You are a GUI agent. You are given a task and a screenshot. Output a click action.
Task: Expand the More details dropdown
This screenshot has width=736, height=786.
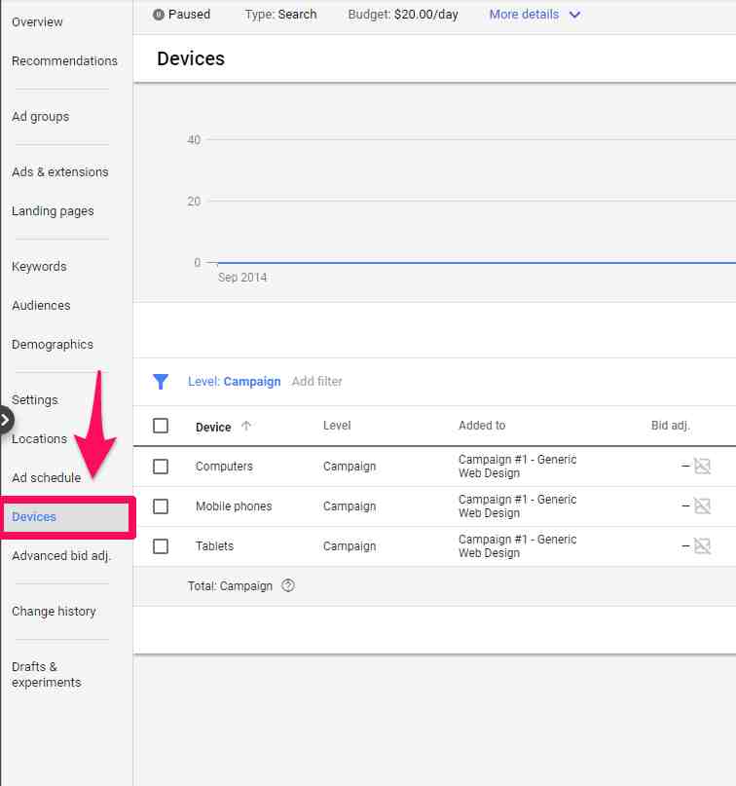[534, 15]
